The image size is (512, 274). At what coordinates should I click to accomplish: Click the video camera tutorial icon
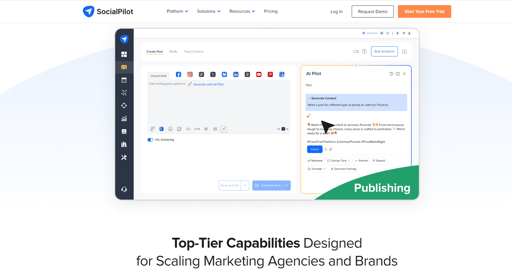pyautogui.click(x=356, y=51)
